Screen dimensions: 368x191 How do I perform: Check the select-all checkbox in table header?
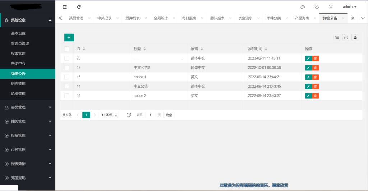point(66,49)
